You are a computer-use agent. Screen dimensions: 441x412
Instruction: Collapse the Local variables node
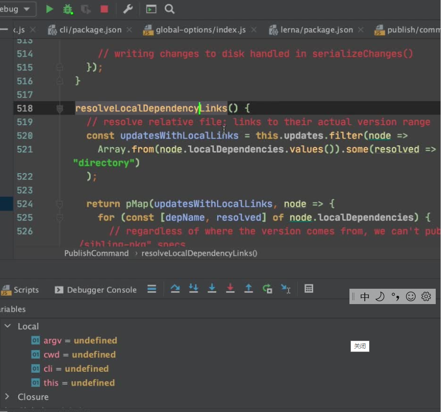8,326
